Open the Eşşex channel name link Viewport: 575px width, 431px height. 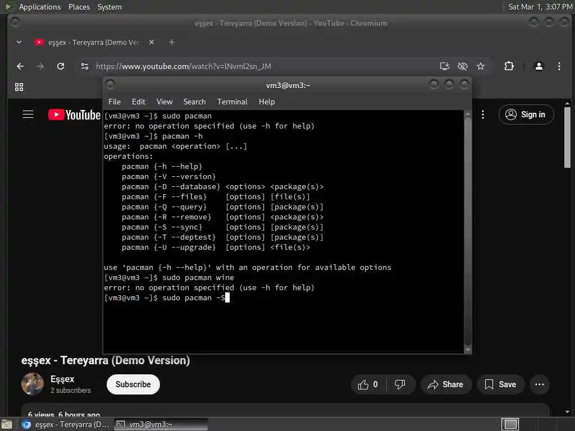62,379
